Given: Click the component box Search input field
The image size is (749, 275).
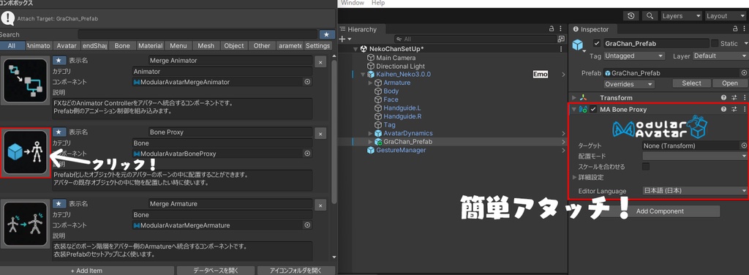Looking at the screenshot, I should [x=197, y=34].
